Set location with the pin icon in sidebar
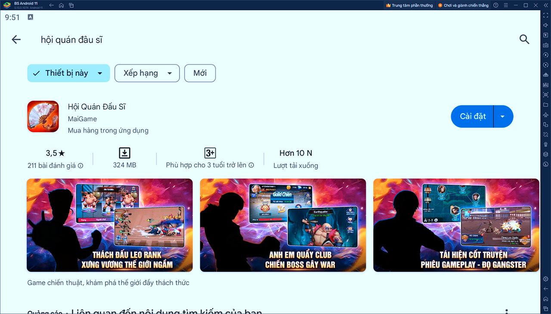 pos(545,144)
